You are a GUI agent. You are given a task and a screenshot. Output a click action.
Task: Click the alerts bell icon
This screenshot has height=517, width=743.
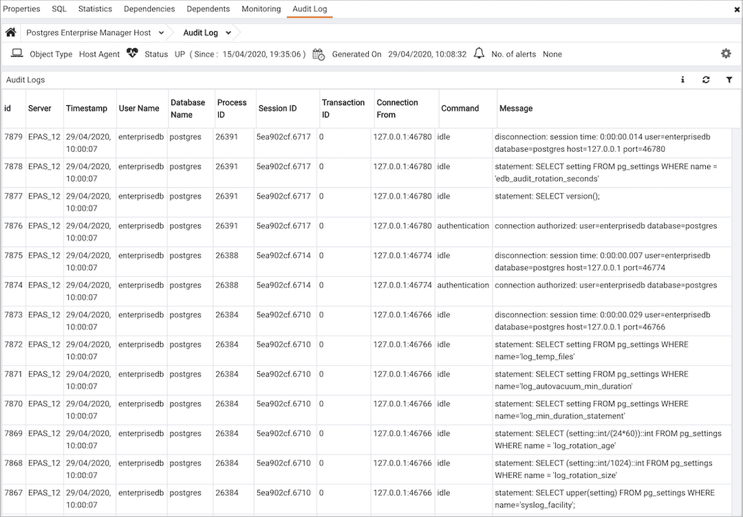coord(479,53)
